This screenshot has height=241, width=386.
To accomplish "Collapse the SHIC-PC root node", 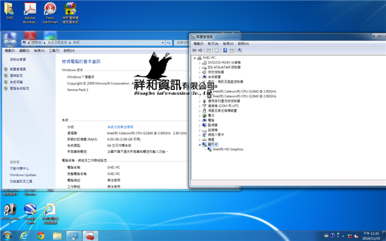I will 194,58.
